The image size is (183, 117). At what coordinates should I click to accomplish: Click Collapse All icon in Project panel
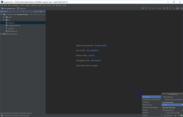point(38,11)
